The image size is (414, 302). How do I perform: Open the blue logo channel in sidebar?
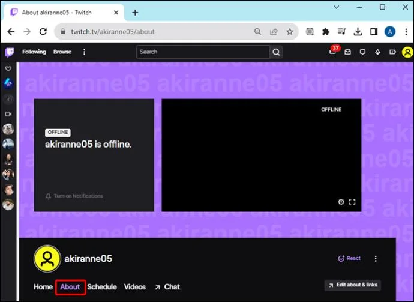click(8, 83)
